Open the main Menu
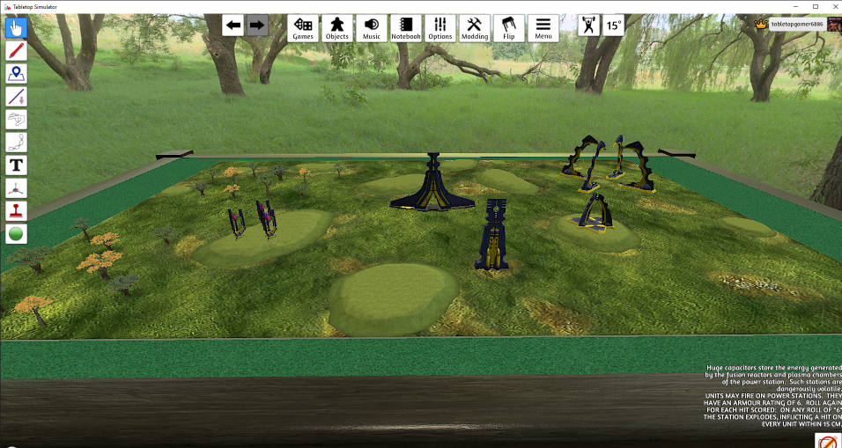The image size is (842, 448). 543,28
